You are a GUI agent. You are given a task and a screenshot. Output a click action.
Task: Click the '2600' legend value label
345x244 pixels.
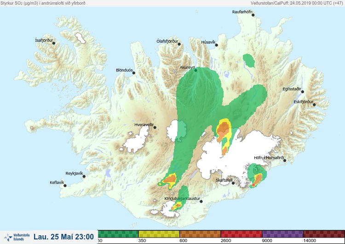226,241
